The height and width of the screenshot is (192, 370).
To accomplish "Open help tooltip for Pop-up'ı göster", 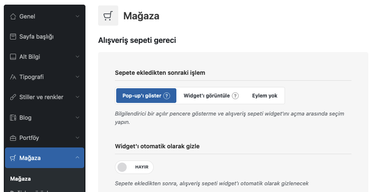I will [x=167, y=96].
